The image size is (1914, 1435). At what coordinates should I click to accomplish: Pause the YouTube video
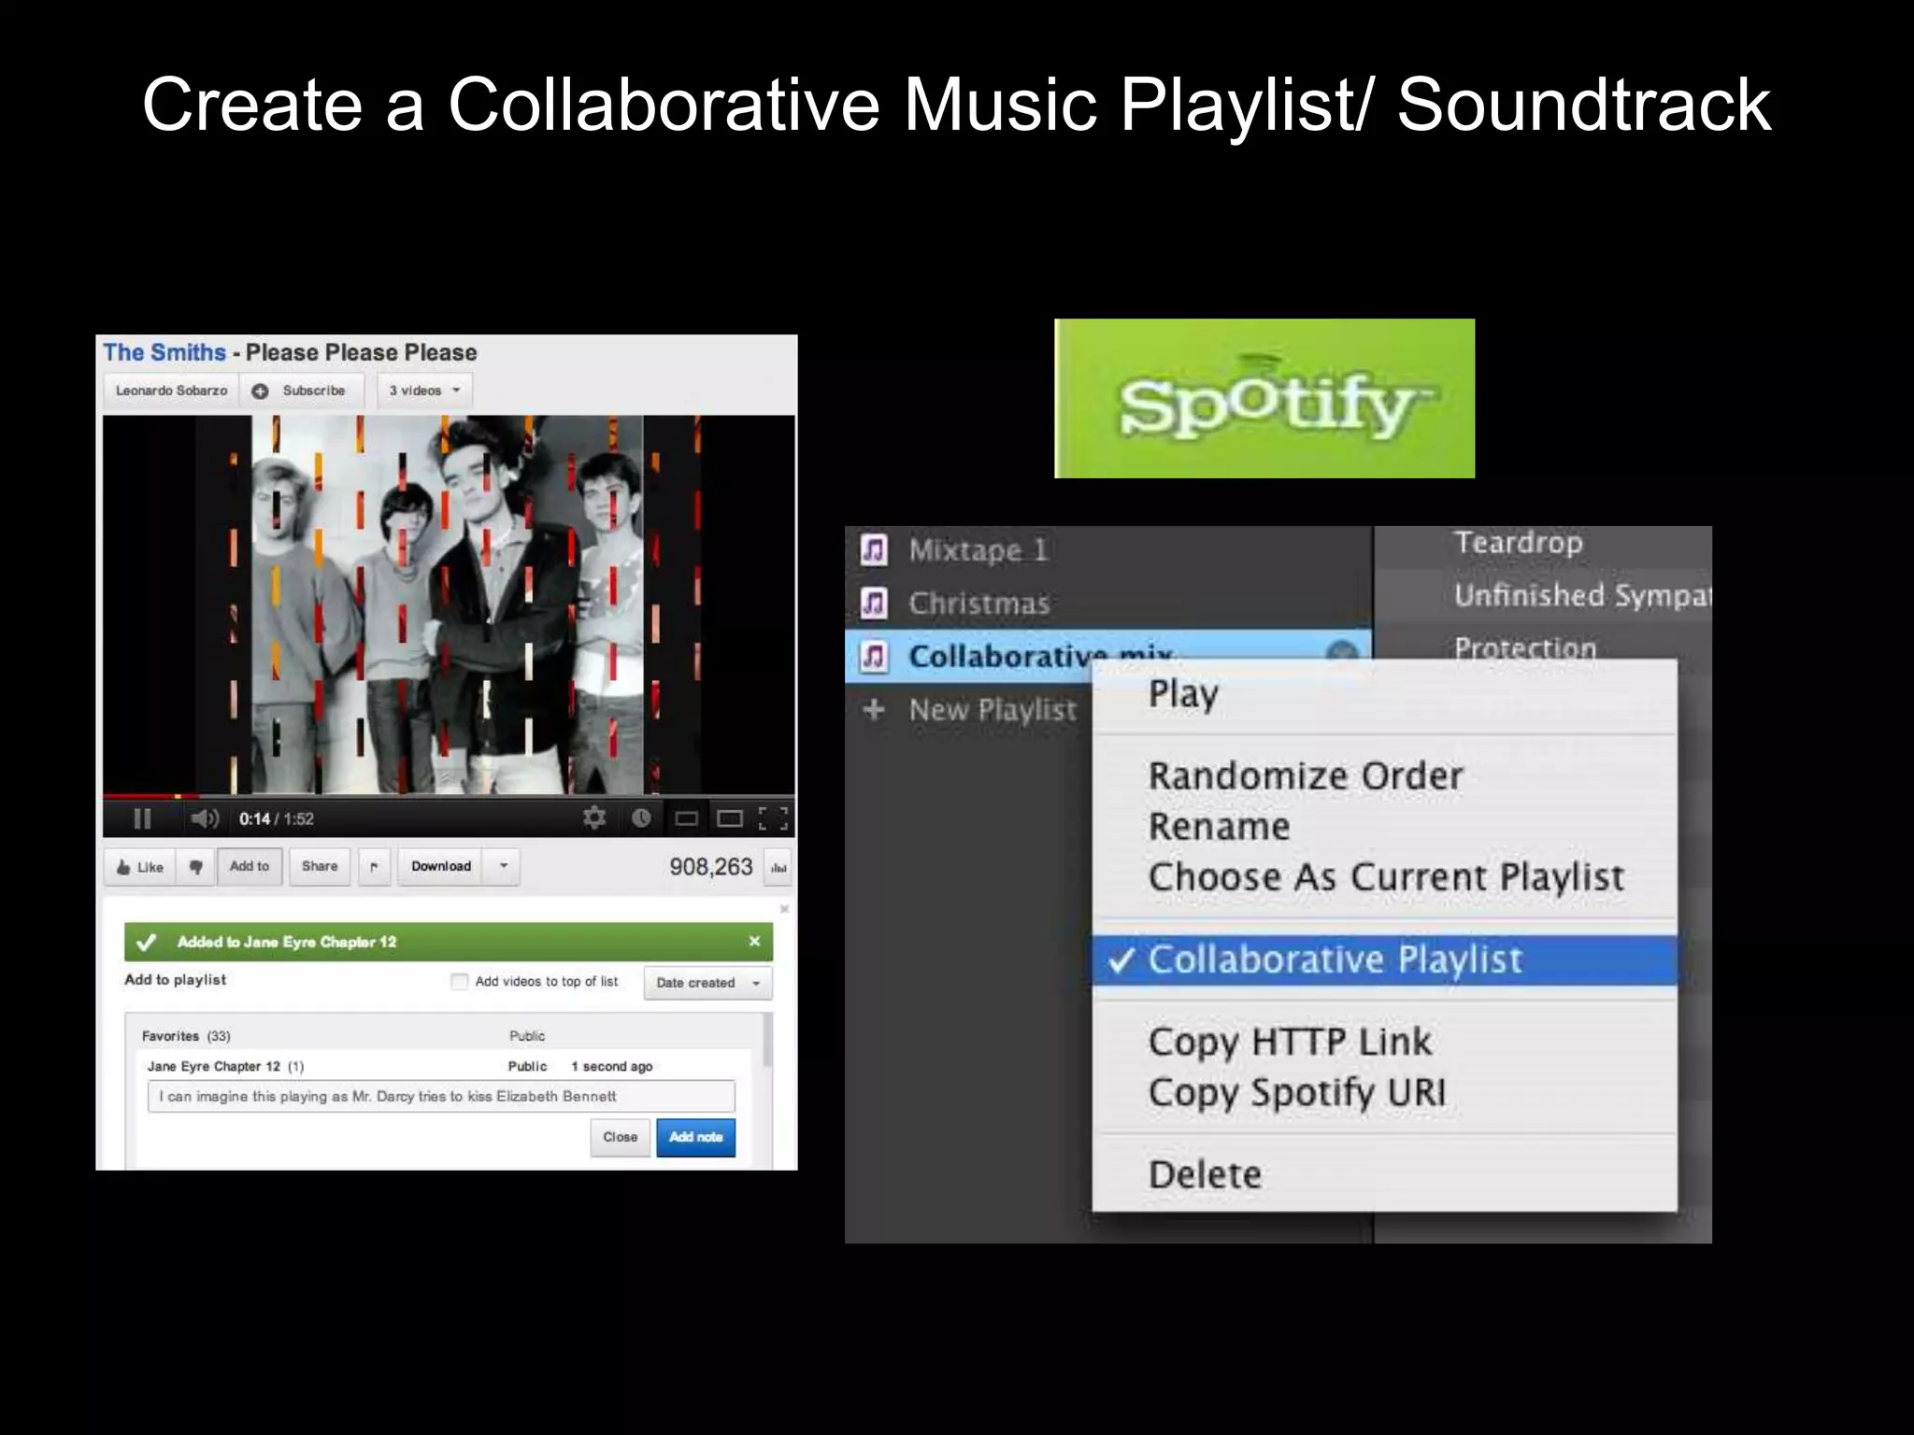point(142,819)
